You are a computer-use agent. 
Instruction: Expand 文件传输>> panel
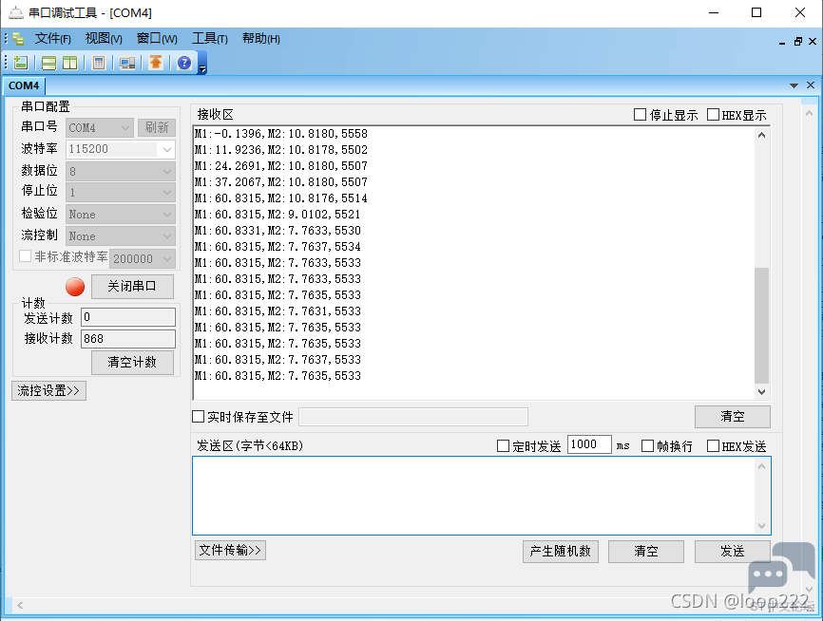(230, 550)
